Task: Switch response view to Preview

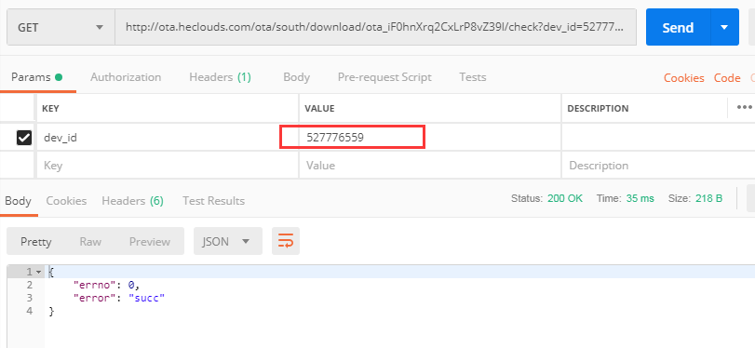Action: 150,241
